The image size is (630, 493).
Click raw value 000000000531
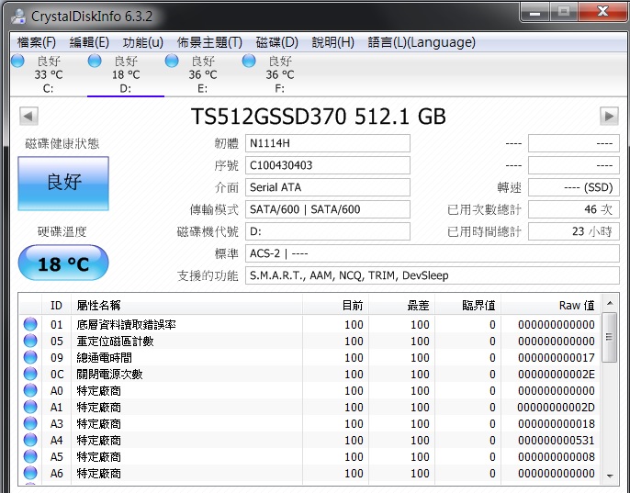coord(557,440)
